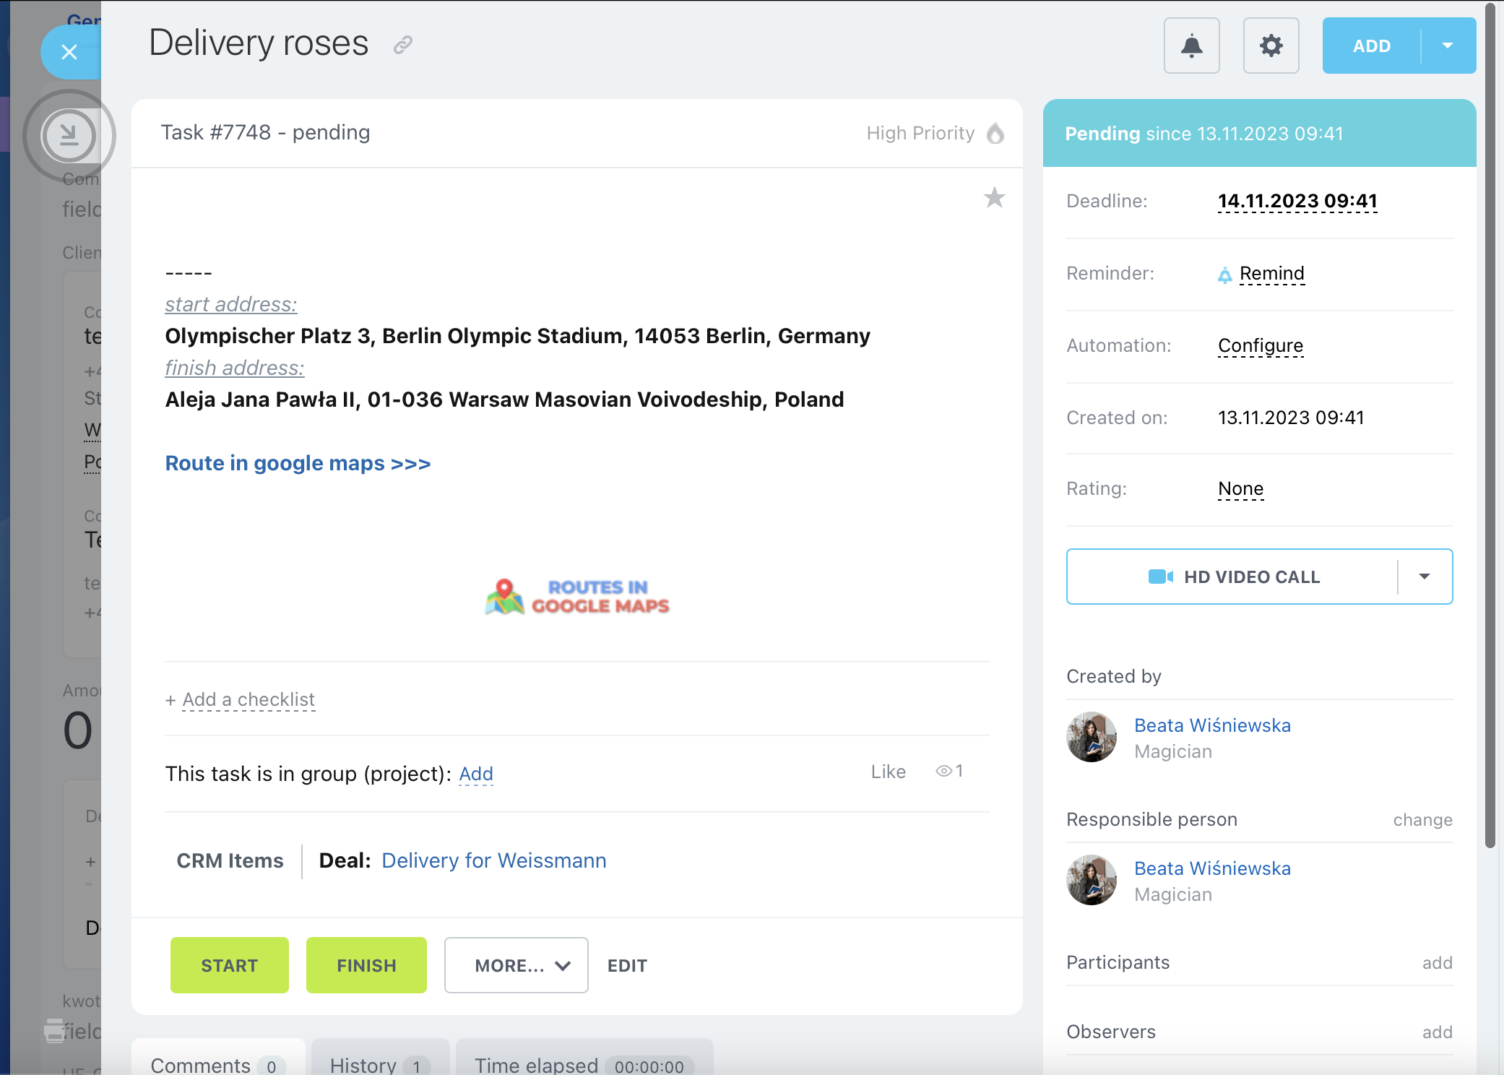The height and width of the screenshot is (1075, 1504).
Task: Click Beata Wiśniewska creator avatar
Action: click(x=1091, y=738)
